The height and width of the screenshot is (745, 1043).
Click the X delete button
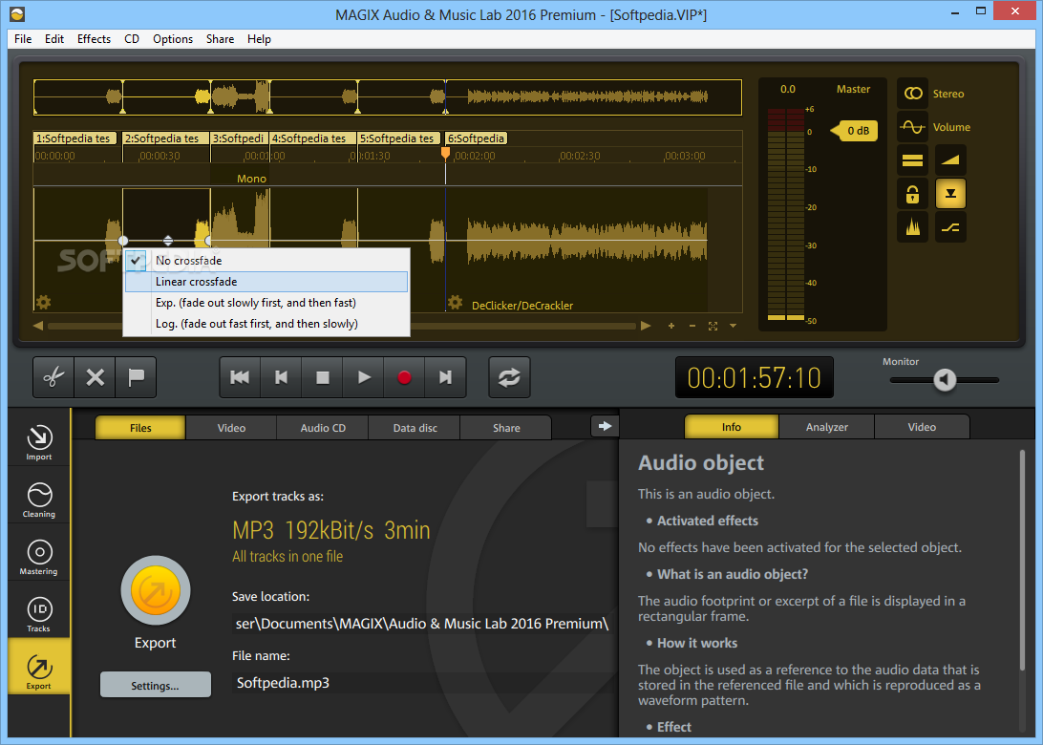(96, 377)
